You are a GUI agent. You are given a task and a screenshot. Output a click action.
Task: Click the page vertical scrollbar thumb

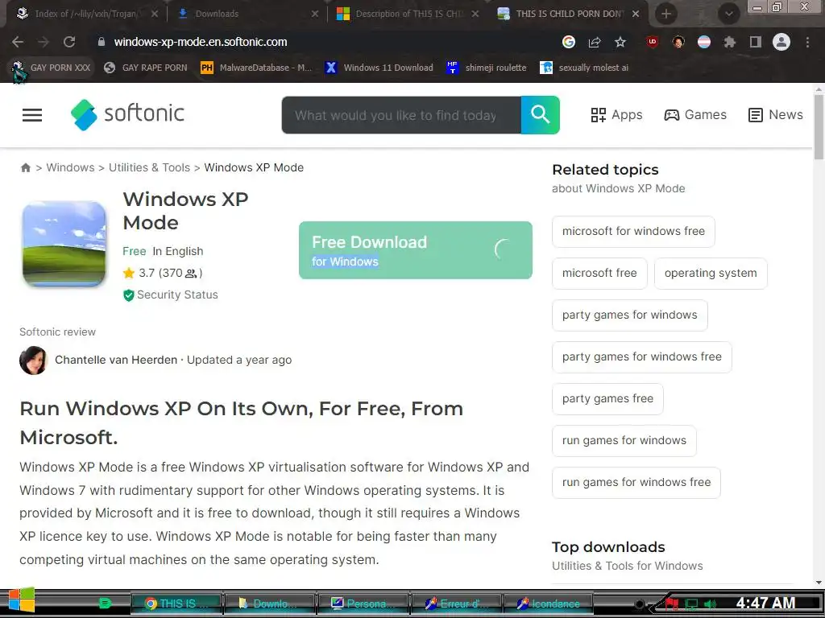click(819, 127)
